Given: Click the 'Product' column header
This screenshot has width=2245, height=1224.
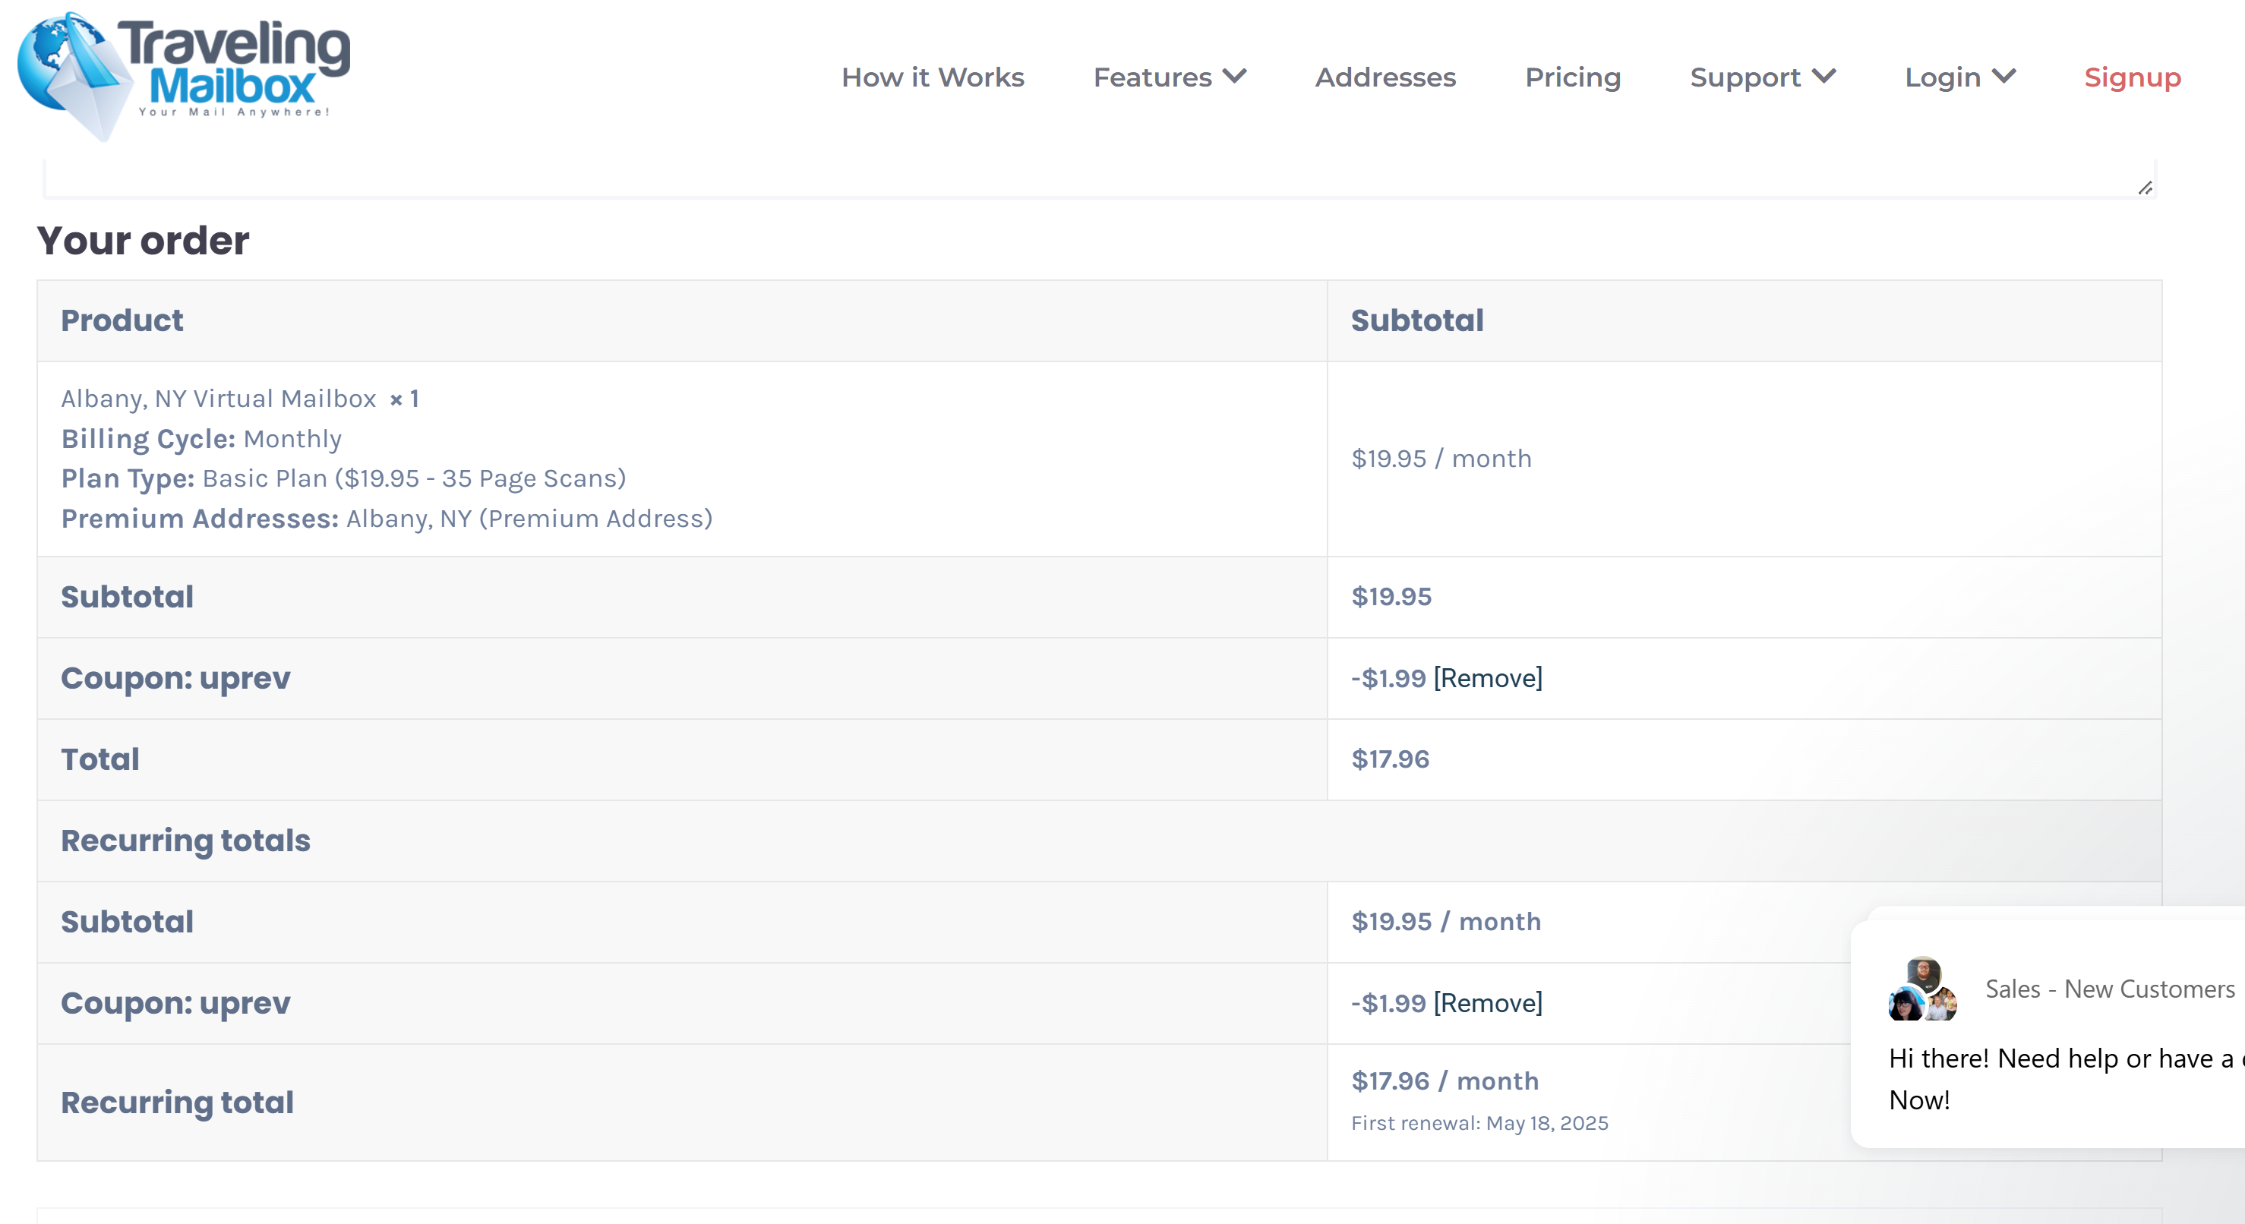Looking at the screenshot, I should point(122,320).
